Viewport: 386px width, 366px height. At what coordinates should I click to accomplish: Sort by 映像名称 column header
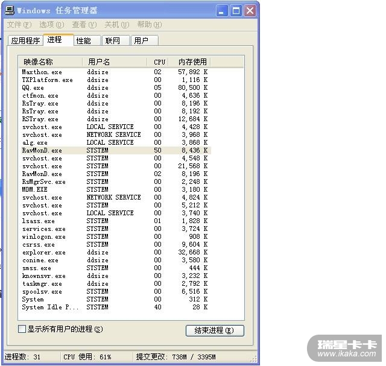51,62
